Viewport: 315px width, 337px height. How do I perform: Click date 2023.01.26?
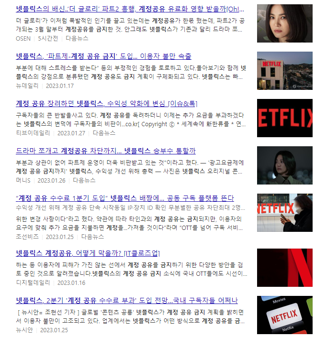pos(51,181)
